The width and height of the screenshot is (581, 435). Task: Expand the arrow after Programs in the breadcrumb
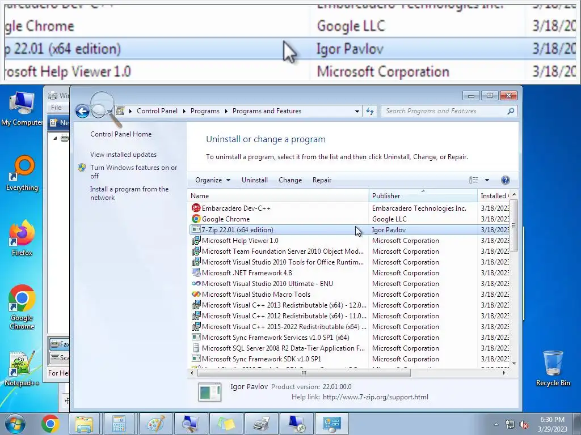click(226, 111)
